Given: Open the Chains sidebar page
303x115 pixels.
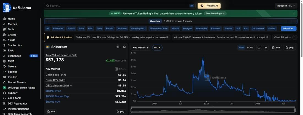Looking at the screenshot, I should coord(12,35).
